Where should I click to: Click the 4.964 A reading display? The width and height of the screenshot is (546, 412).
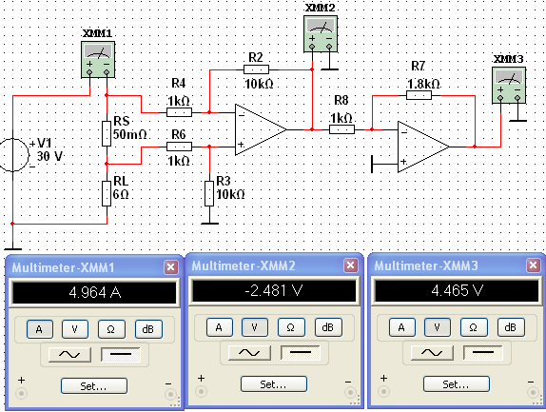(94, 292)
